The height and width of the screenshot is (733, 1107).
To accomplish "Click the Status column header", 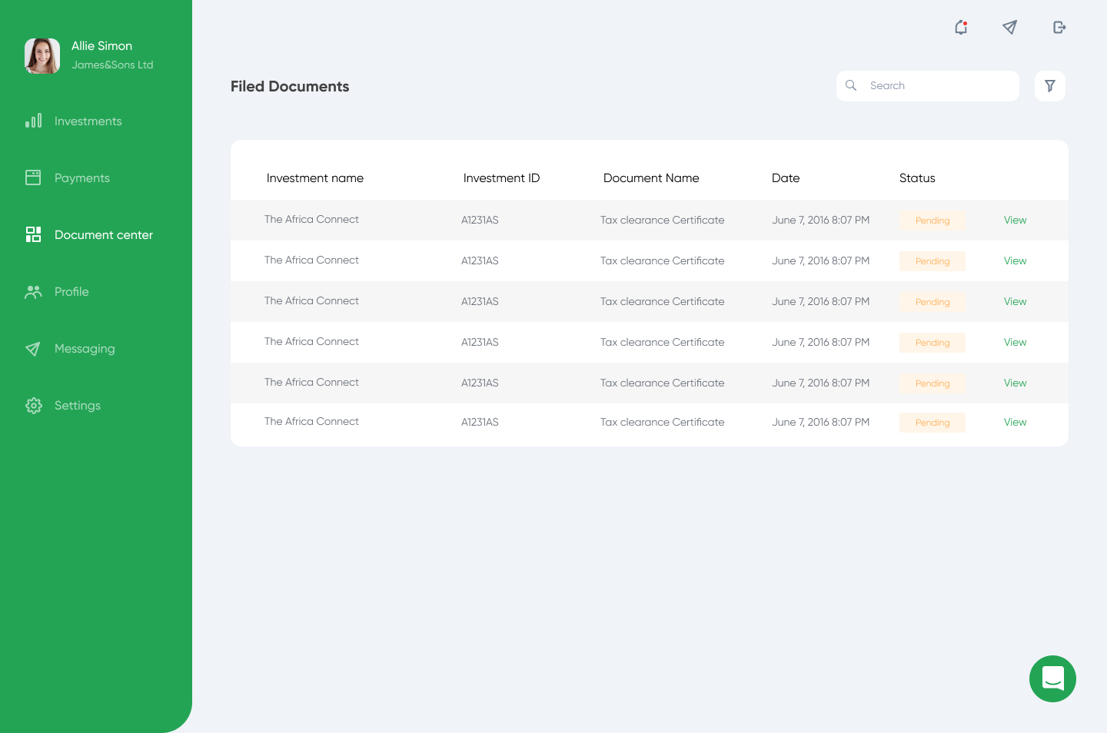I will click(x=916, y=178).
